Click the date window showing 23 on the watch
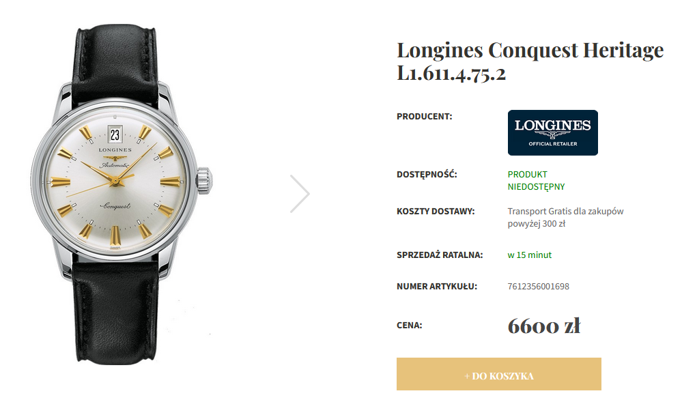 pos(115,134)
